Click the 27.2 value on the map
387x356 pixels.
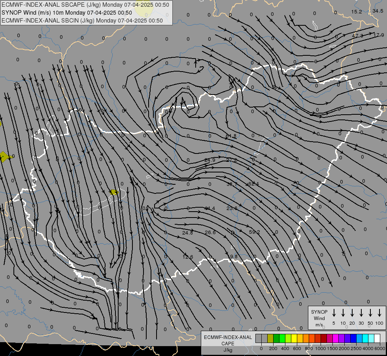[x=232, y=160]
